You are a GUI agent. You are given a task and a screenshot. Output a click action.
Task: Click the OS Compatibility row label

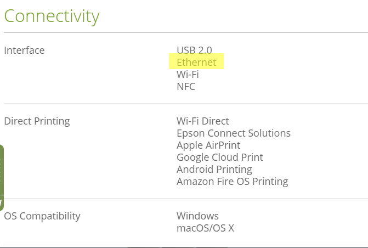tap(42, 216)
